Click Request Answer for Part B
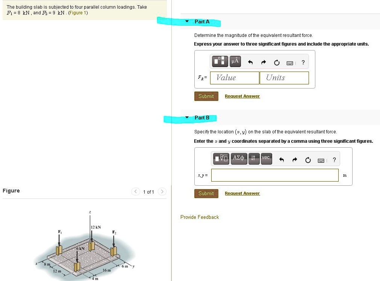The image size is (380, 281). (x=242, y=193)
